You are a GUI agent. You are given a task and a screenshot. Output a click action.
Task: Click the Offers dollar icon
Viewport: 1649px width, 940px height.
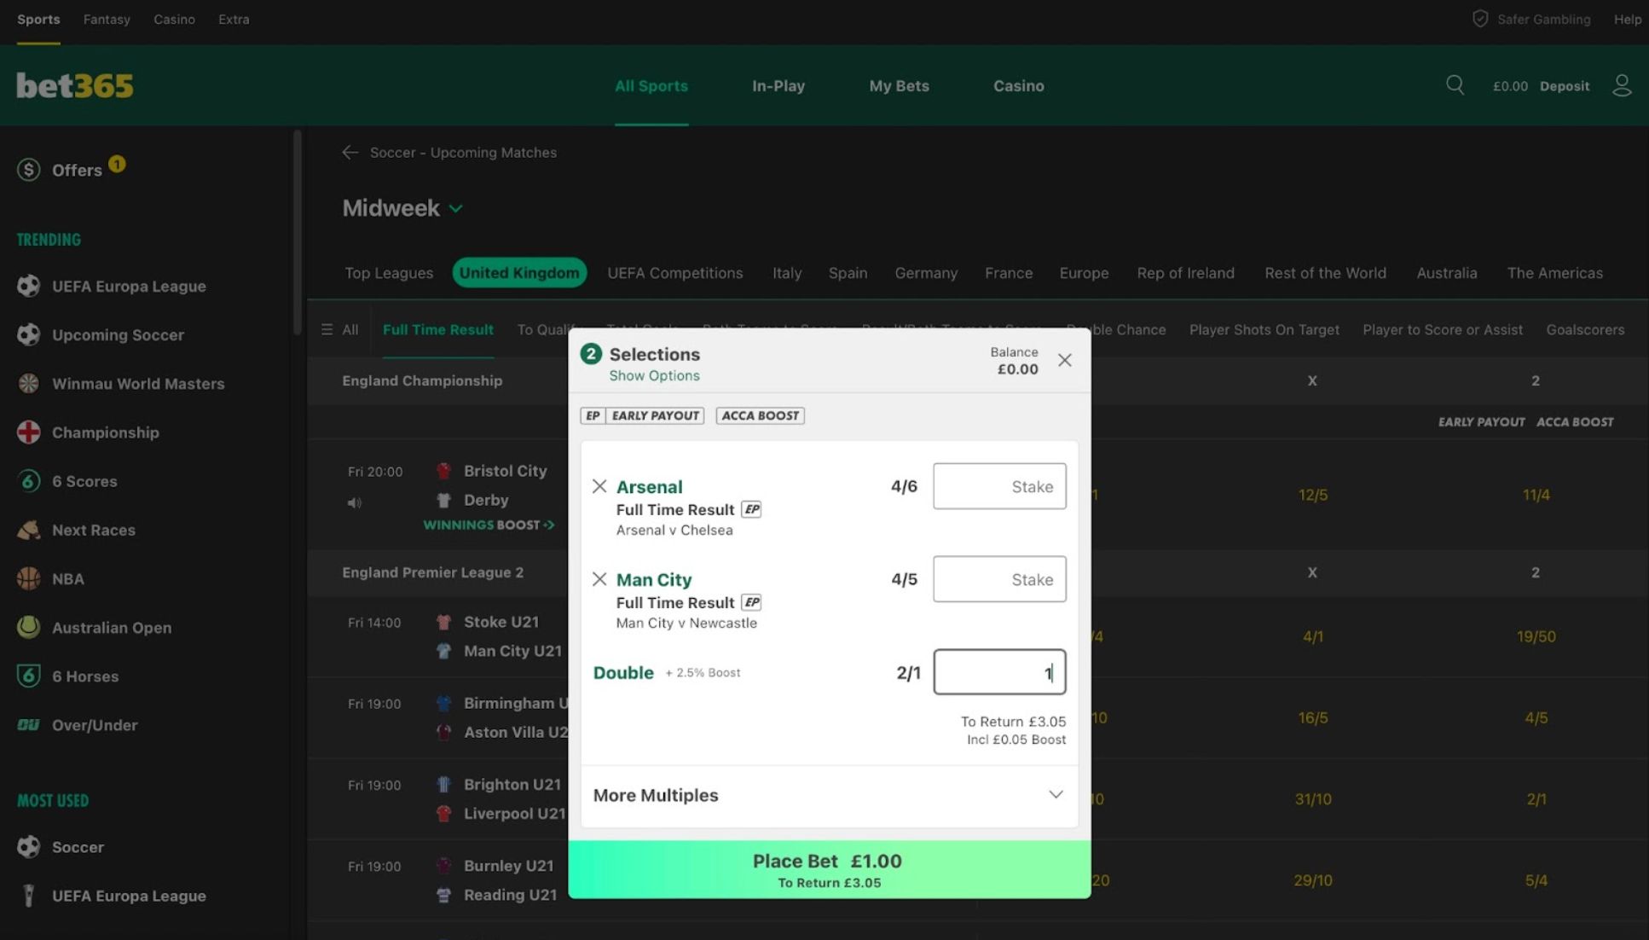click(28, 170)
